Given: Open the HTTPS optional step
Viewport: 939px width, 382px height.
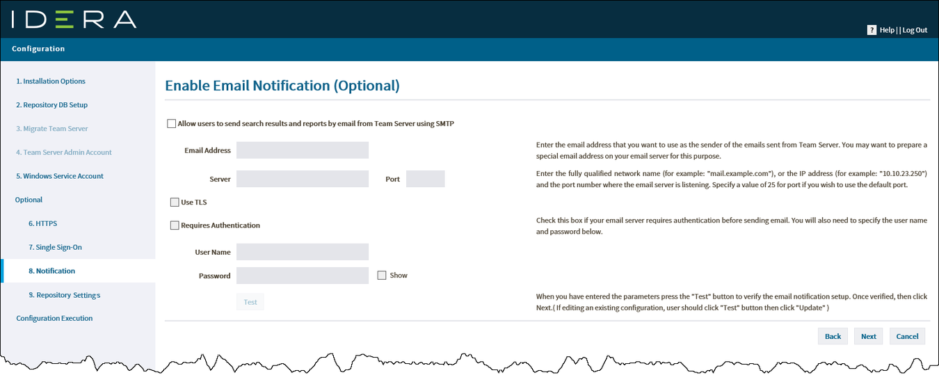Looking at the screenshot, I should (42, 223).
